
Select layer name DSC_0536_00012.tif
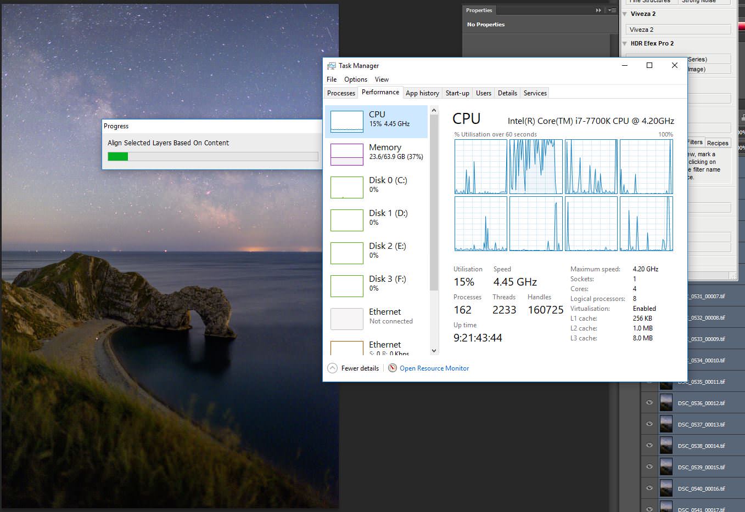[x=701, y=403]
